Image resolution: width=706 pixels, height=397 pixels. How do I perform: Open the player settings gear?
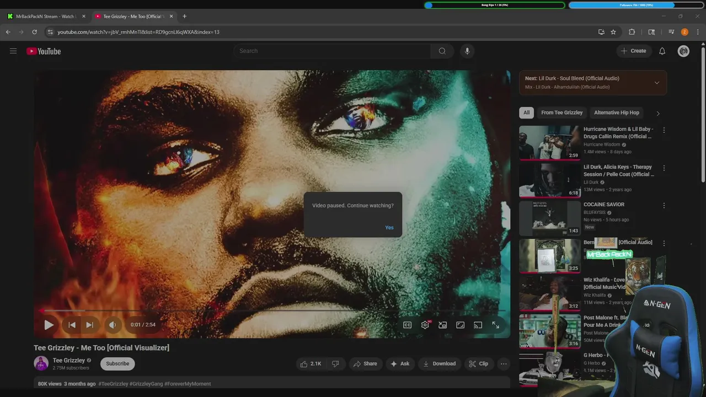coord(425,325)
